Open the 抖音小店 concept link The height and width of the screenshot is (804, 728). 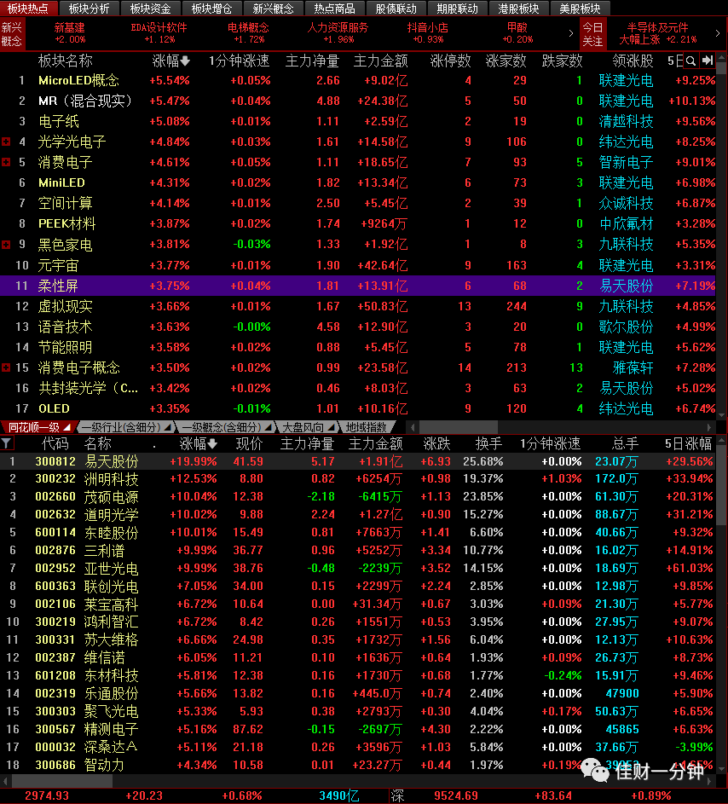(428, 33)
